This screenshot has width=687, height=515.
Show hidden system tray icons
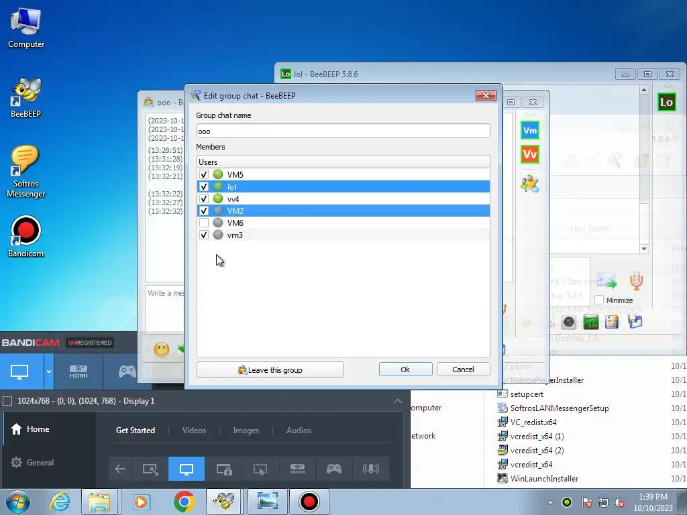pyautogui.click(x=550, y=502)
